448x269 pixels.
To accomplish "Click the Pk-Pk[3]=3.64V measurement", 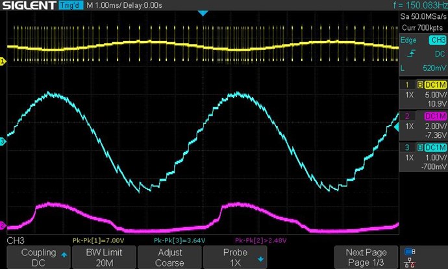I will [x=179, y=240].
